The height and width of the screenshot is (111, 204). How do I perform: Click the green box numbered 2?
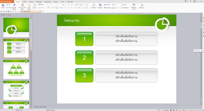tap(84, 58)
